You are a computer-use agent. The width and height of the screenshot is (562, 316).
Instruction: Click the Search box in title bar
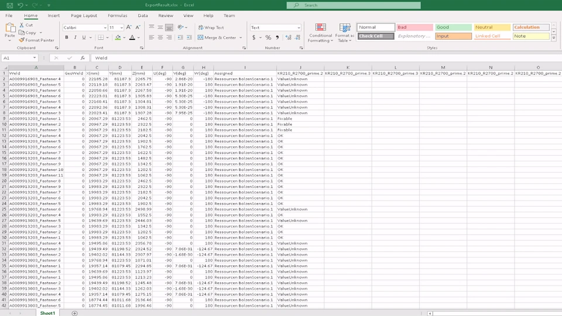354,5
